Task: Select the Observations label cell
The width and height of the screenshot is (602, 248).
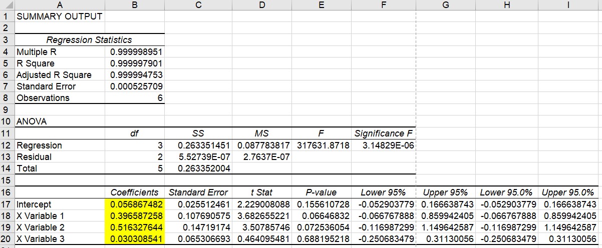Action: [x=60, y=97]
